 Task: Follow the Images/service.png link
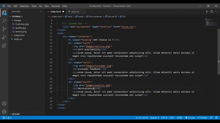click(98, 46)
